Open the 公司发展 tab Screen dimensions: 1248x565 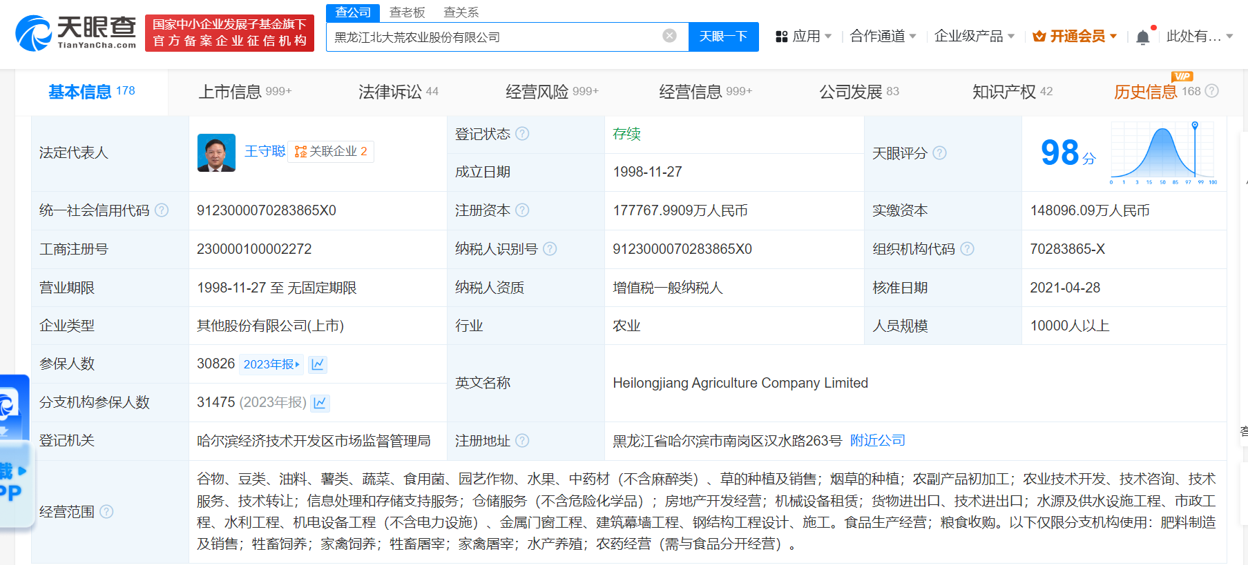point(859,91)
